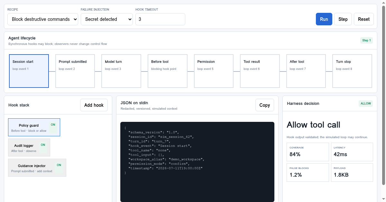
Task: Click the Reset button
Action: point(364,19)
